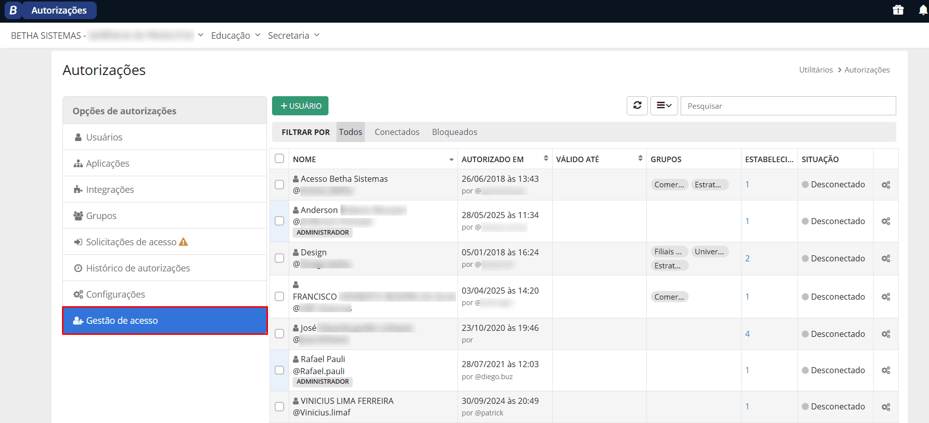Click the user icon next to Anderson
This screenshot has height=423, width=929.
click(296, 210)
